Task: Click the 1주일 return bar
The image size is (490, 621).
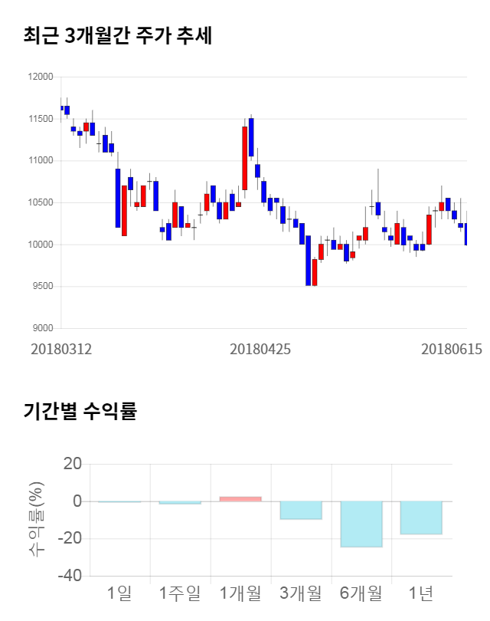Action: [x=180, y=503]
